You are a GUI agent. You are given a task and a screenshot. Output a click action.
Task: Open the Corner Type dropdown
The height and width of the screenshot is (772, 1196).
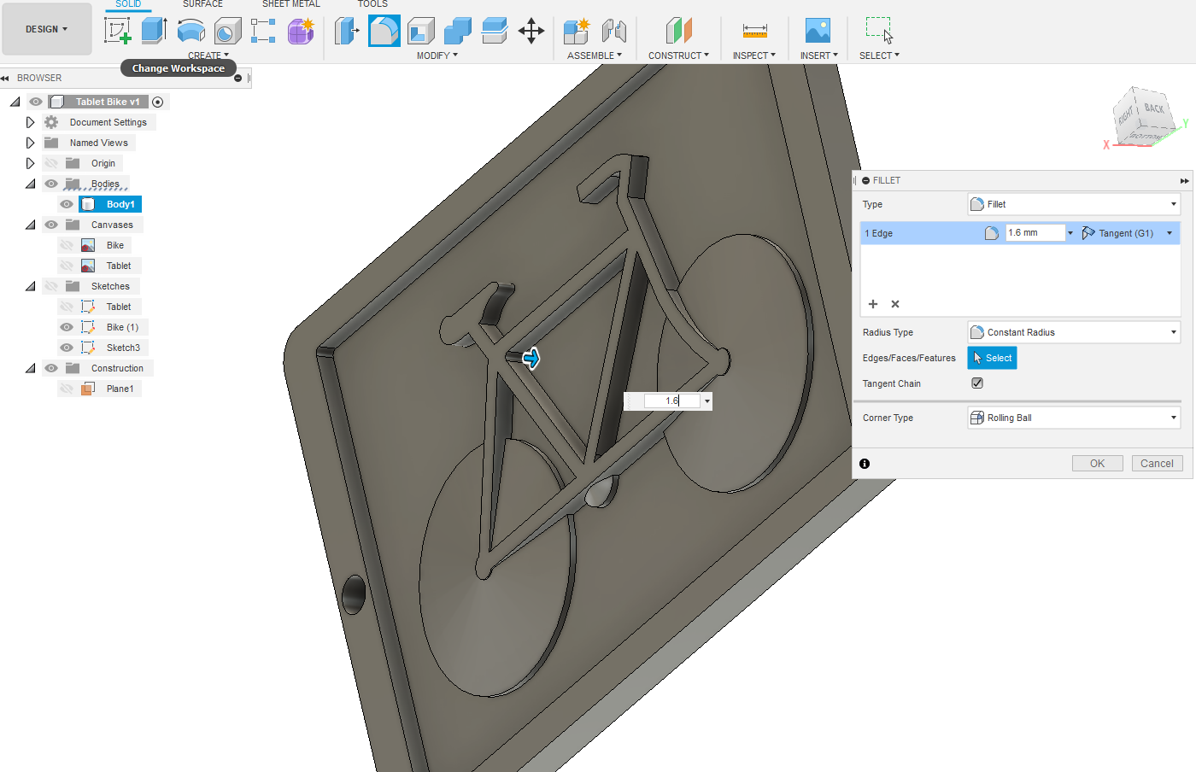1074,418
